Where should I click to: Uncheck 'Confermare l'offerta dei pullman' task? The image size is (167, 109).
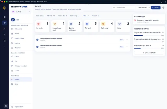click(x=37, y=40)
